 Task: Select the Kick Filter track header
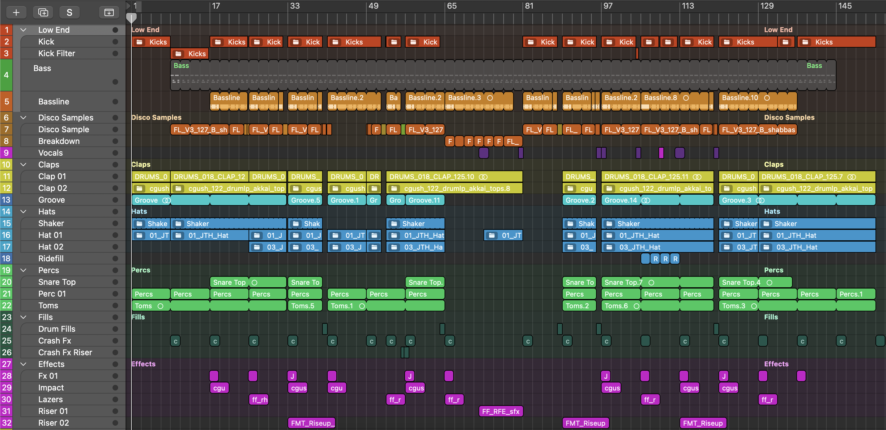[73, 53]
